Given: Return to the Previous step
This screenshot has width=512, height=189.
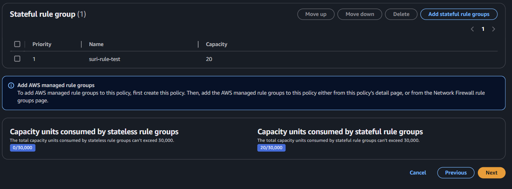Looking at the screenshot, I should click(x=456, y=173).
